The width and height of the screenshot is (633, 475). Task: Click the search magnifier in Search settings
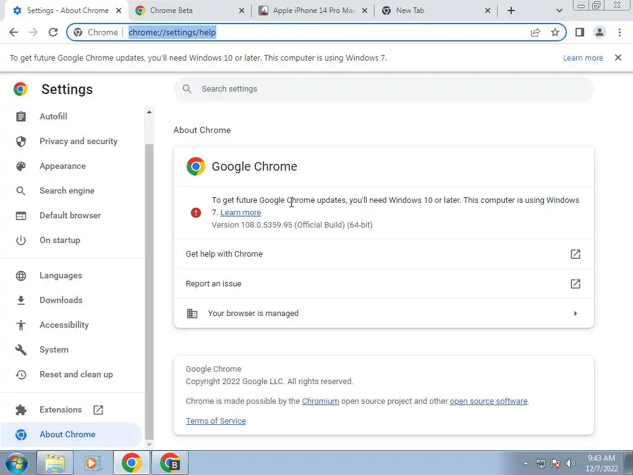pos(187,89)
